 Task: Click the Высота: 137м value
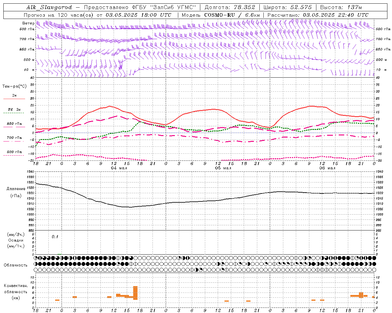tap(341, 7)
